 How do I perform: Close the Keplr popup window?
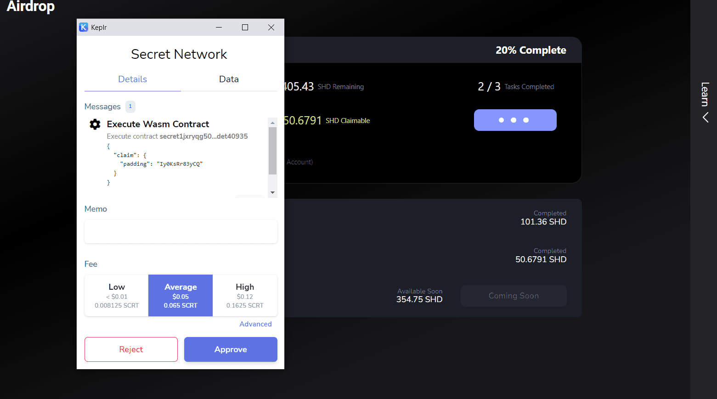point(271,28)
